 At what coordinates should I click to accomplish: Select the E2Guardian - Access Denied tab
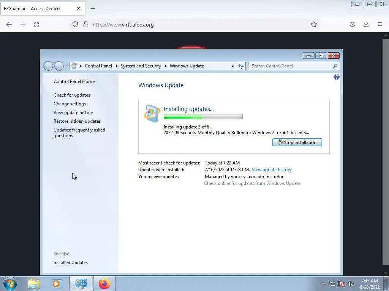click(43, 8)
